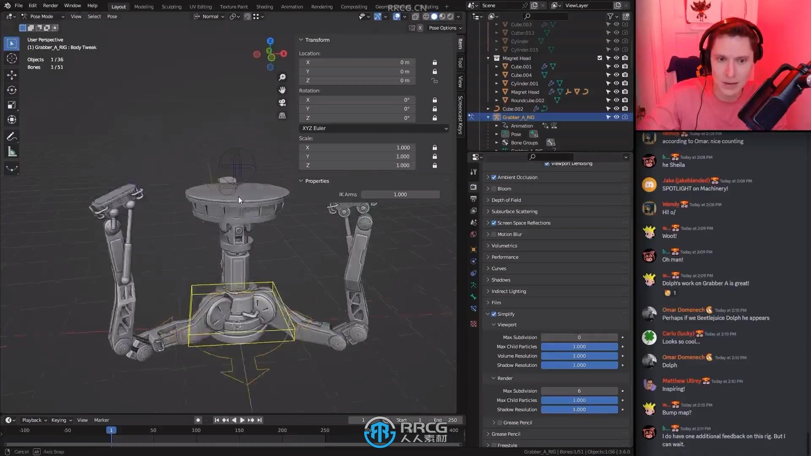Open the Render menu
Viewport: 811px width, 456px height.
[50, 5]
